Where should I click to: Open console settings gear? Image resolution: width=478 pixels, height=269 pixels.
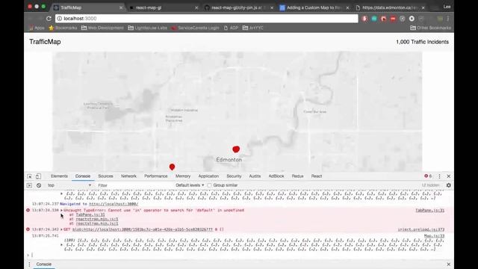click(x=448, y=185)
